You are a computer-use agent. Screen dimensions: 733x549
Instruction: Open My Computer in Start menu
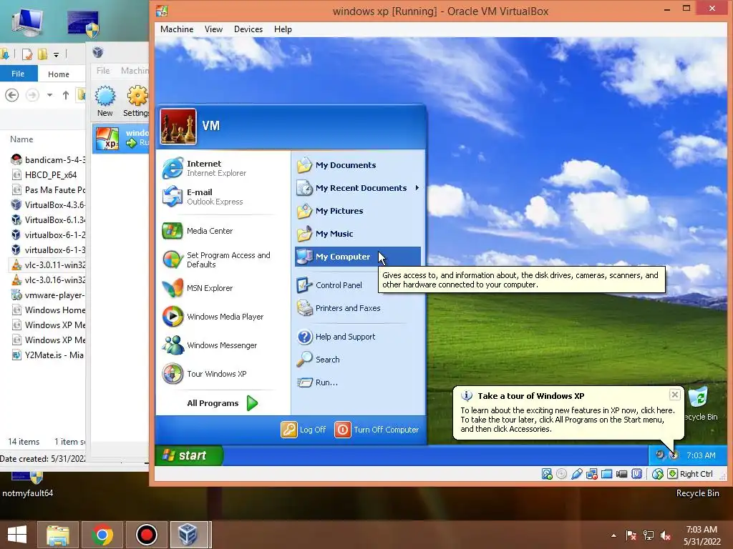tap(358, 257)
